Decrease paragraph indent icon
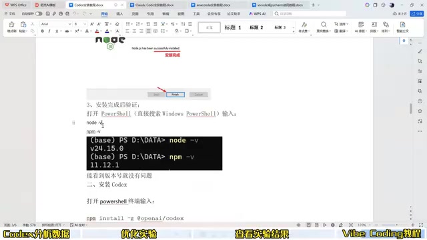This screenshot has height=240, width=427. coord(148,24)
